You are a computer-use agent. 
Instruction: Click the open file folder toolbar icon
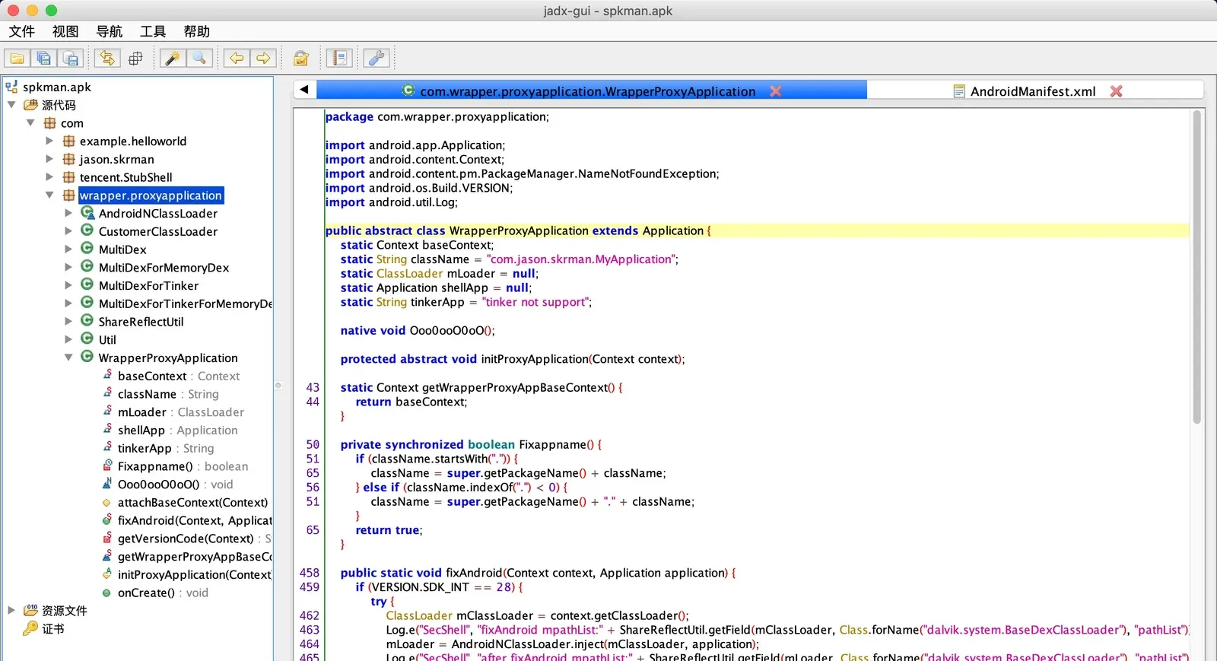17,59
